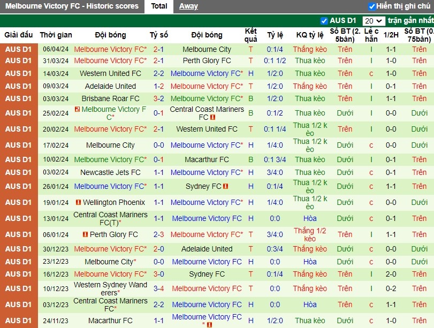
Task: Click red card icon beside Sydney FC on 26/01/24
Action: click(x=226, y=186)
